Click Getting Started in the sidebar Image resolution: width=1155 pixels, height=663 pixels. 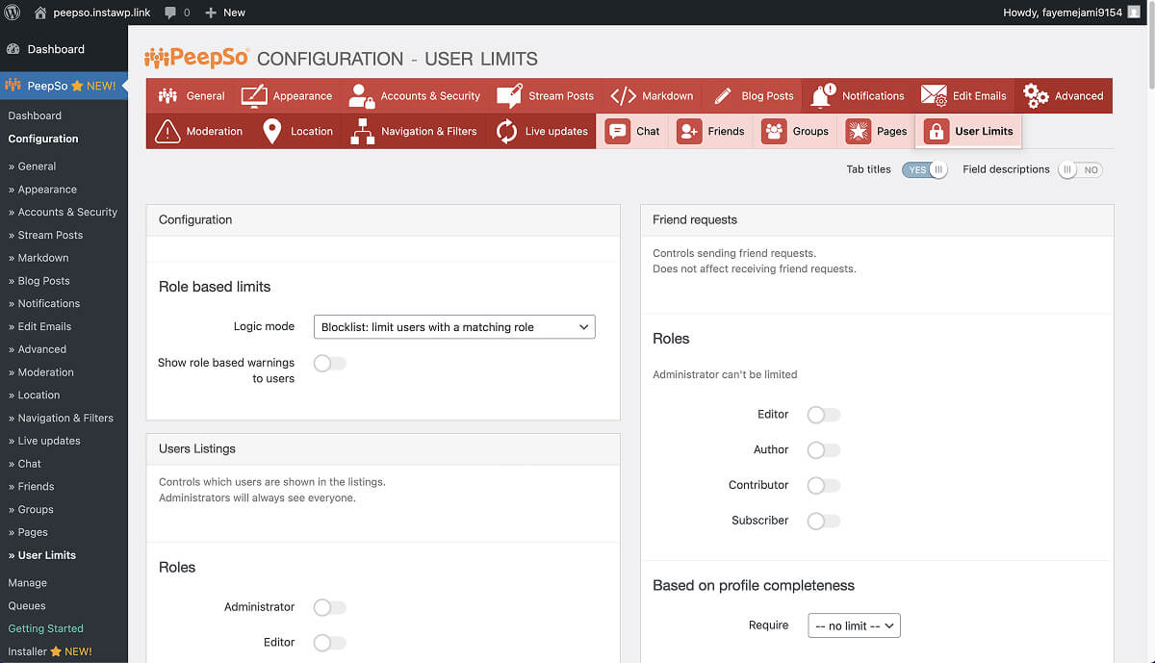[45, 628]
